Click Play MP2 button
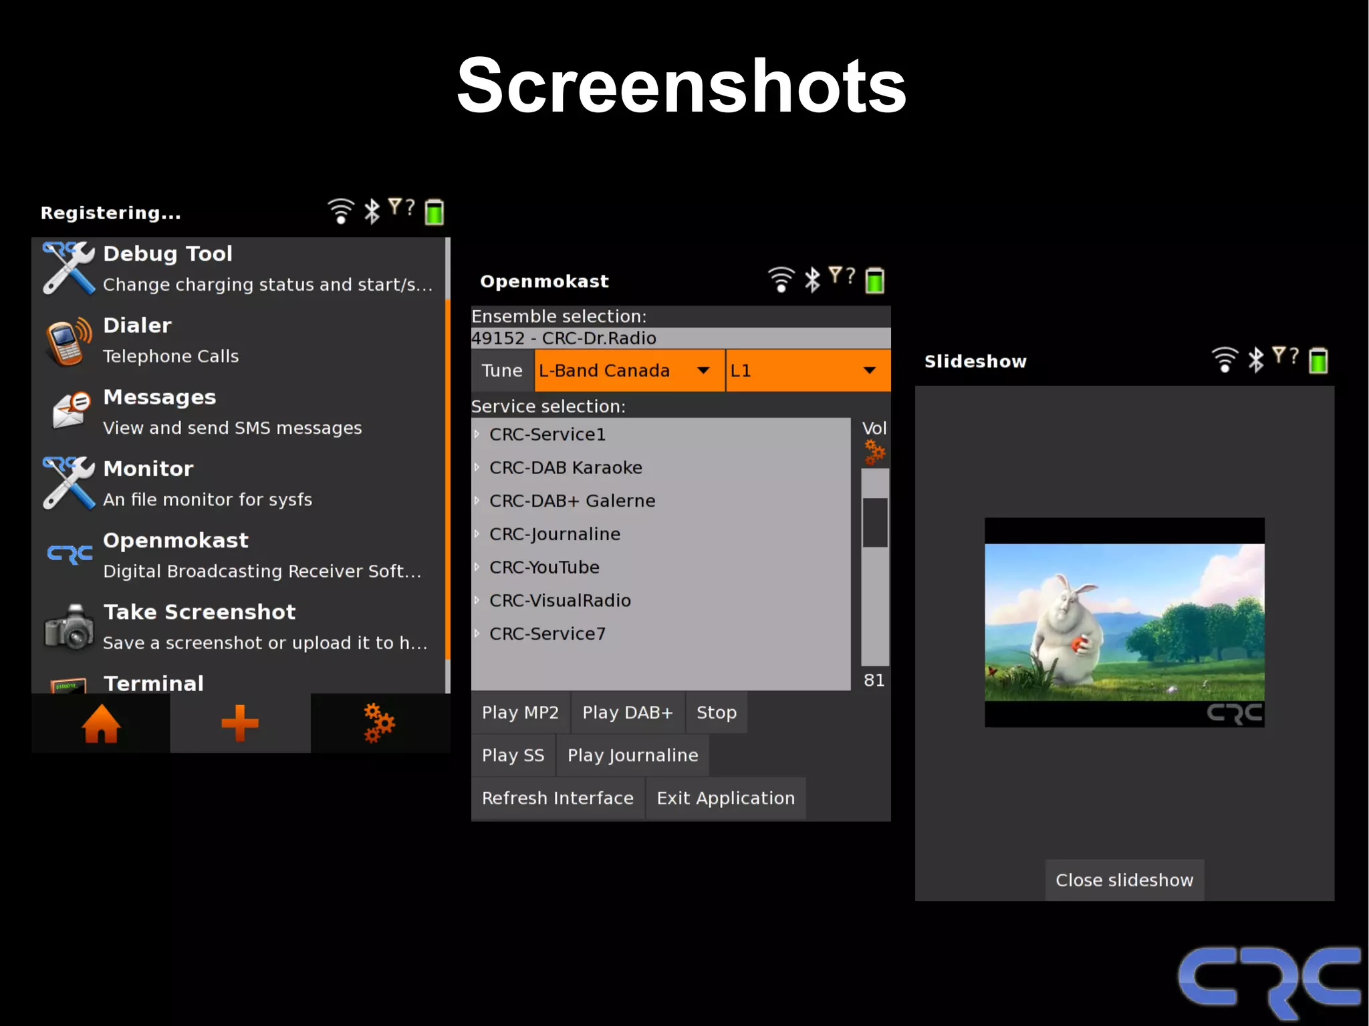Screen dimensions: 1369x1026 coord(520,713)
